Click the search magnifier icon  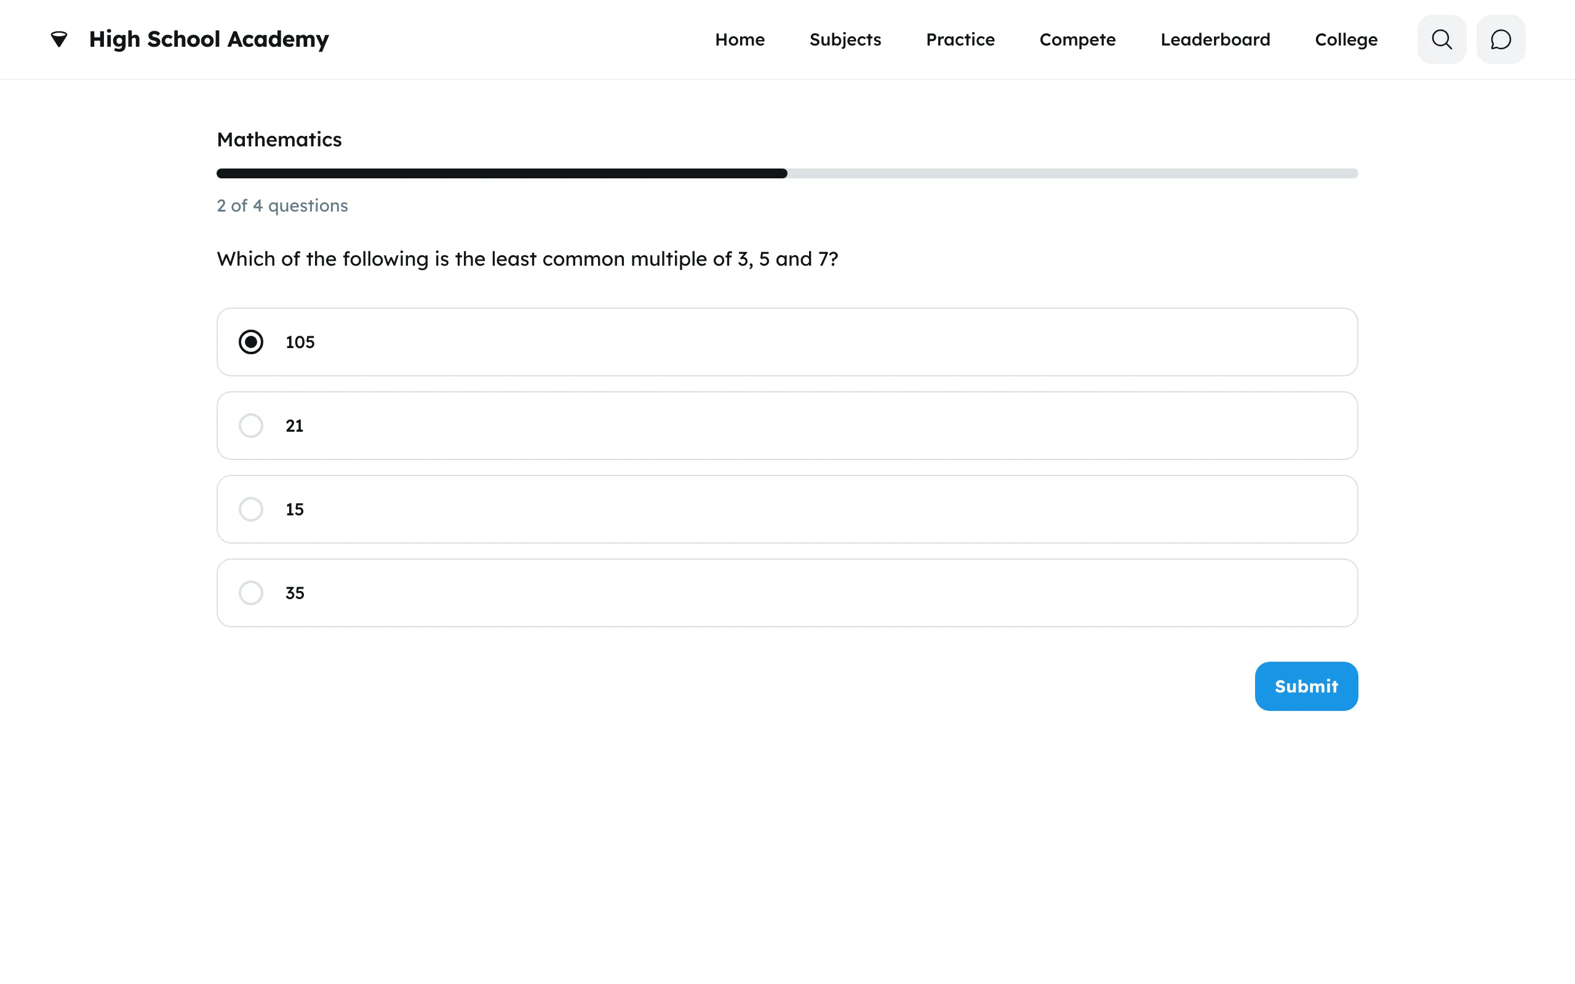pyautogui.click(x=1441, y=40)
